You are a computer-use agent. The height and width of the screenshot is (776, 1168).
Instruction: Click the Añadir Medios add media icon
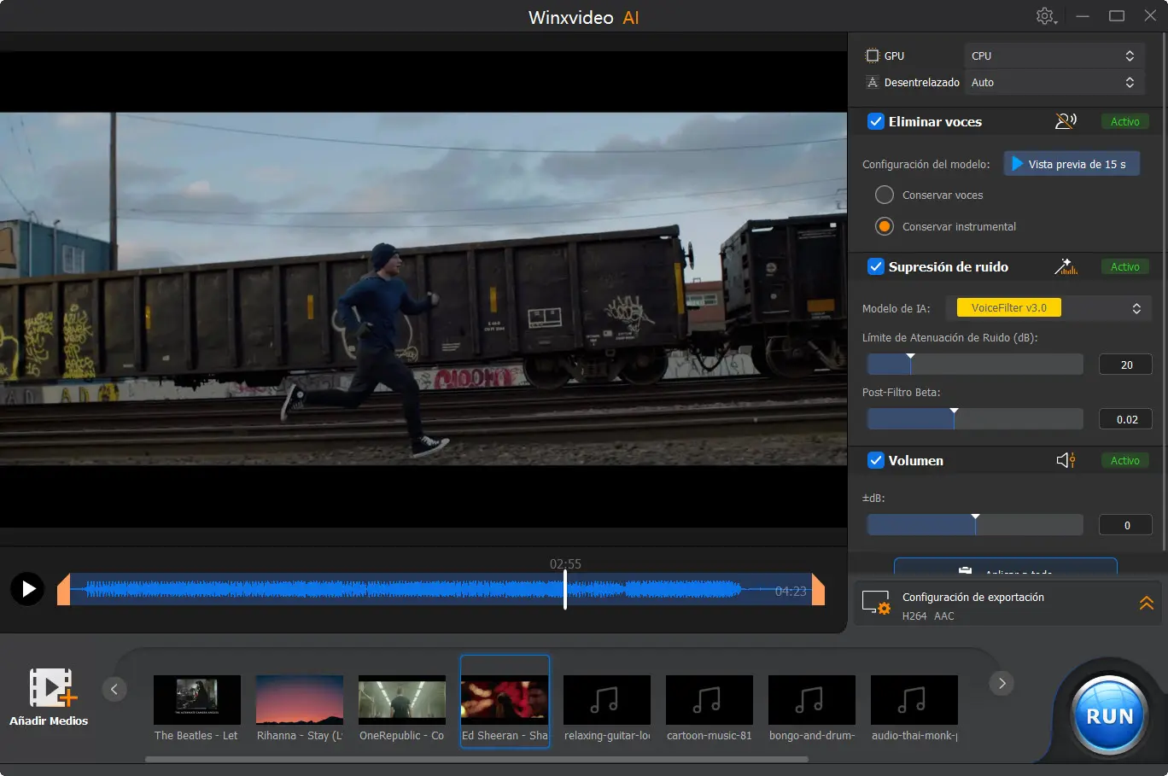(x=51, y=688)
